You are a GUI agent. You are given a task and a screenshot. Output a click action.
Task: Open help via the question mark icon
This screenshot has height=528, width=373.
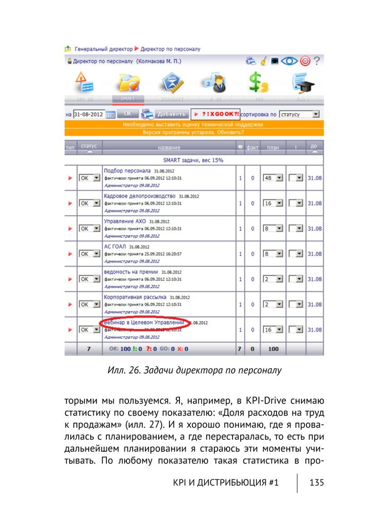tap(317, 60)
